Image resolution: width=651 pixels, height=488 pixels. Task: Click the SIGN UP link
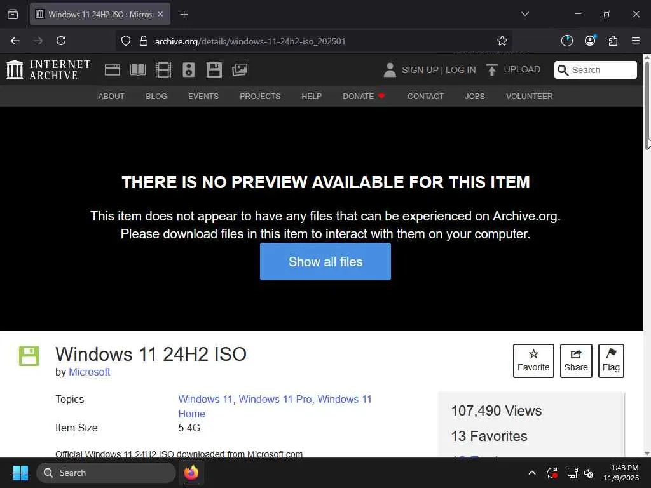pos(420,70)
